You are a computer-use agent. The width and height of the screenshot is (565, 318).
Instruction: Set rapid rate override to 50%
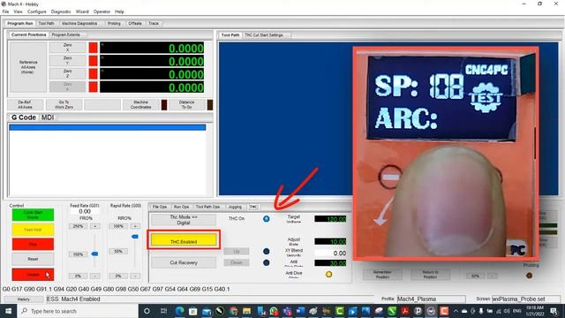coord(118,251)
